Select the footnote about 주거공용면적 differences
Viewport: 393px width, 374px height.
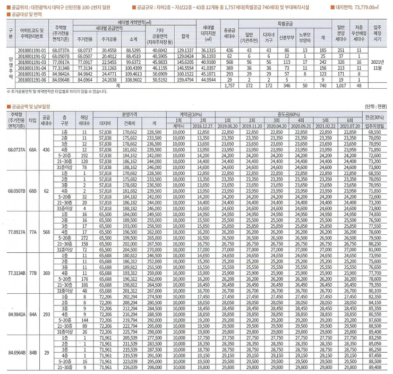(57, 92)
